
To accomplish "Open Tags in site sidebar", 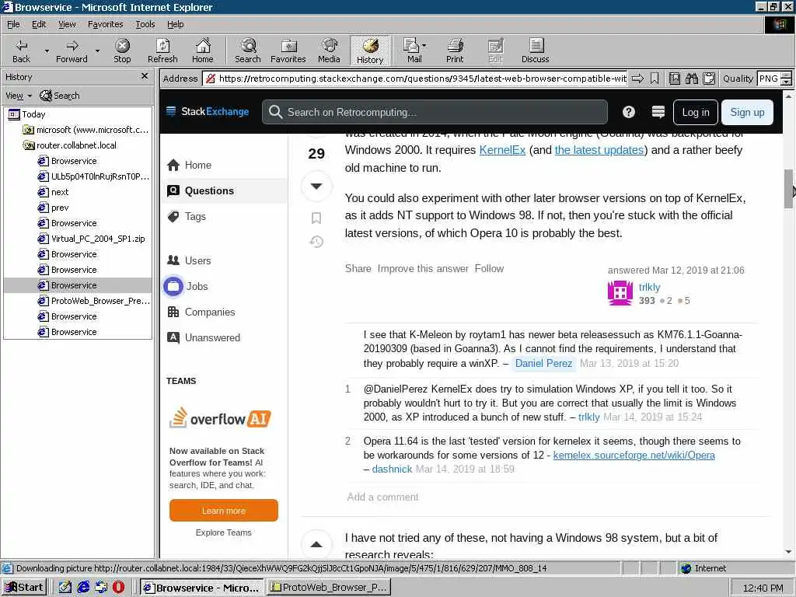I will [x=187, y=217].
